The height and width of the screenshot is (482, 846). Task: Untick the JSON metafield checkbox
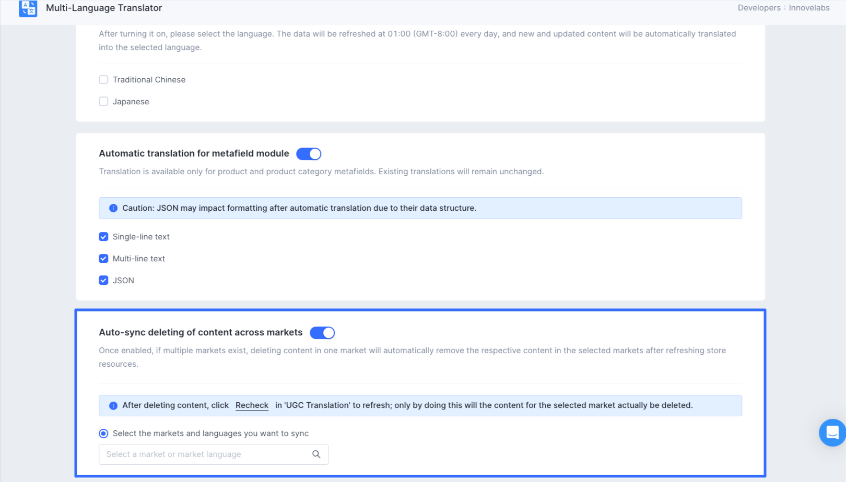[103, 281]
